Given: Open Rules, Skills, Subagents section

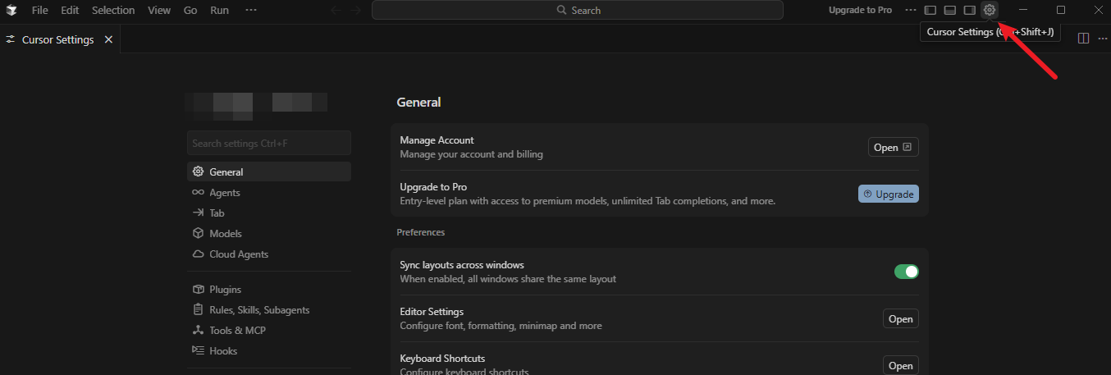Looking at the screenshot, I should pos(269,309).
